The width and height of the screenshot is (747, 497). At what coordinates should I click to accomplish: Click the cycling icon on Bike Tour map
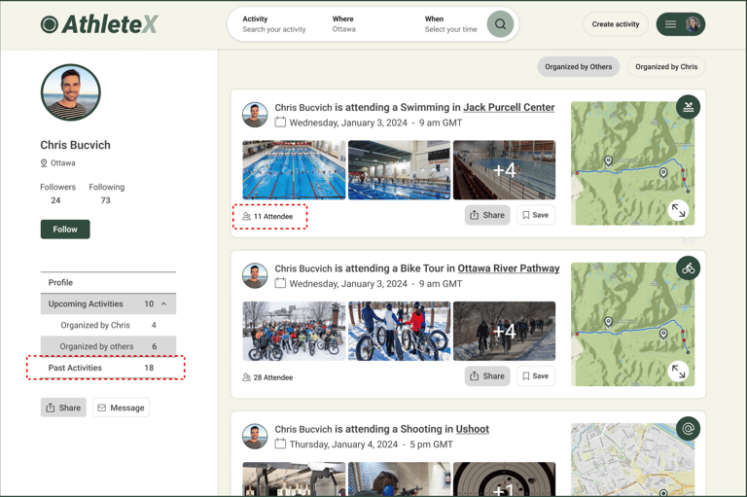click(688, 268)
